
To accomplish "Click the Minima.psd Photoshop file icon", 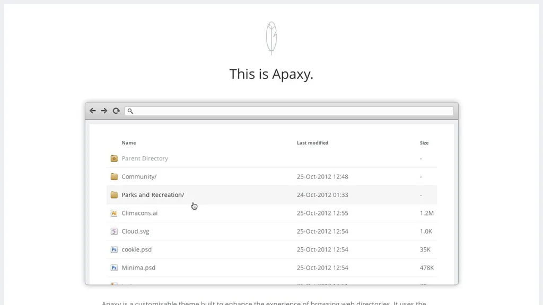I will 113,268.
